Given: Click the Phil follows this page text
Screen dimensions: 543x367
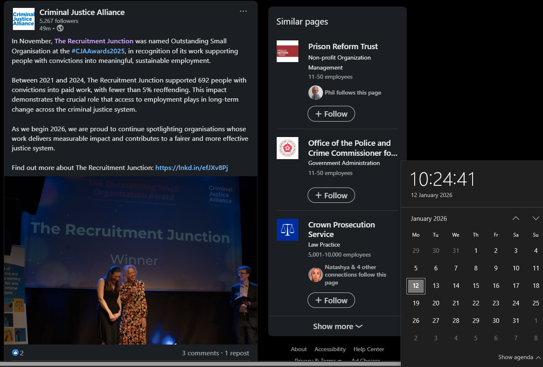Looking at the screenshot, I should [353, 92].
